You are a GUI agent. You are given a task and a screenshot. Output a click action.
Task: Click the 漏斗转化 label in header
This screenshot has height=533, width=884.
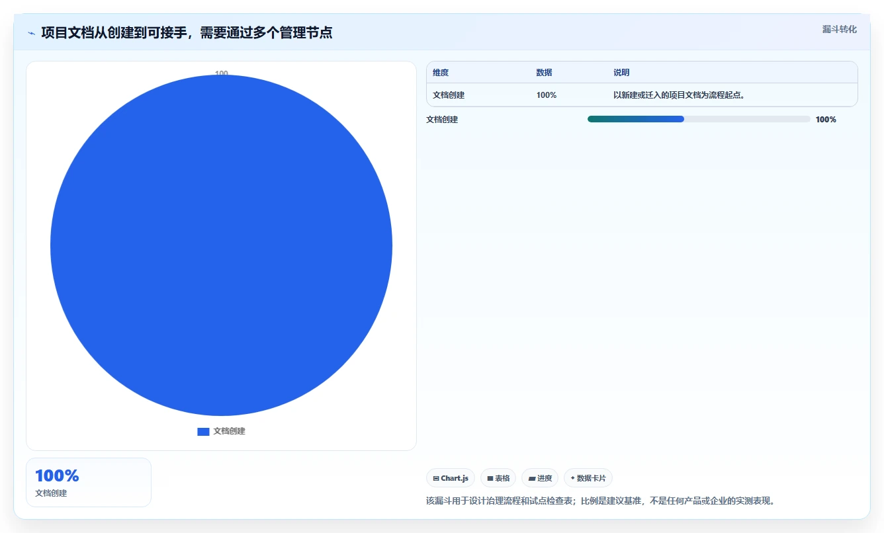coord(839,29)
